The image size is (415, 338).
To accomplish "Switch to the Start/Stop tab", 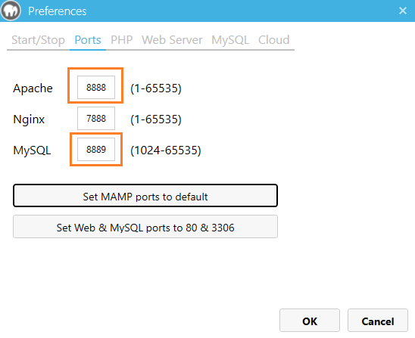I will coord(38,40).
